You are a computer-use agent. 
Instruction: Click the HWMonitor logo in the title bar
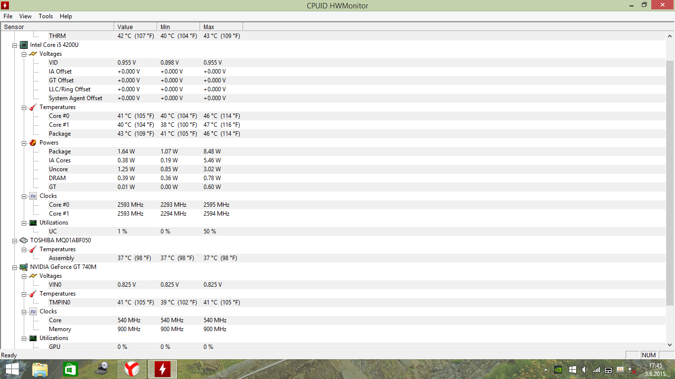click(5, 5)
